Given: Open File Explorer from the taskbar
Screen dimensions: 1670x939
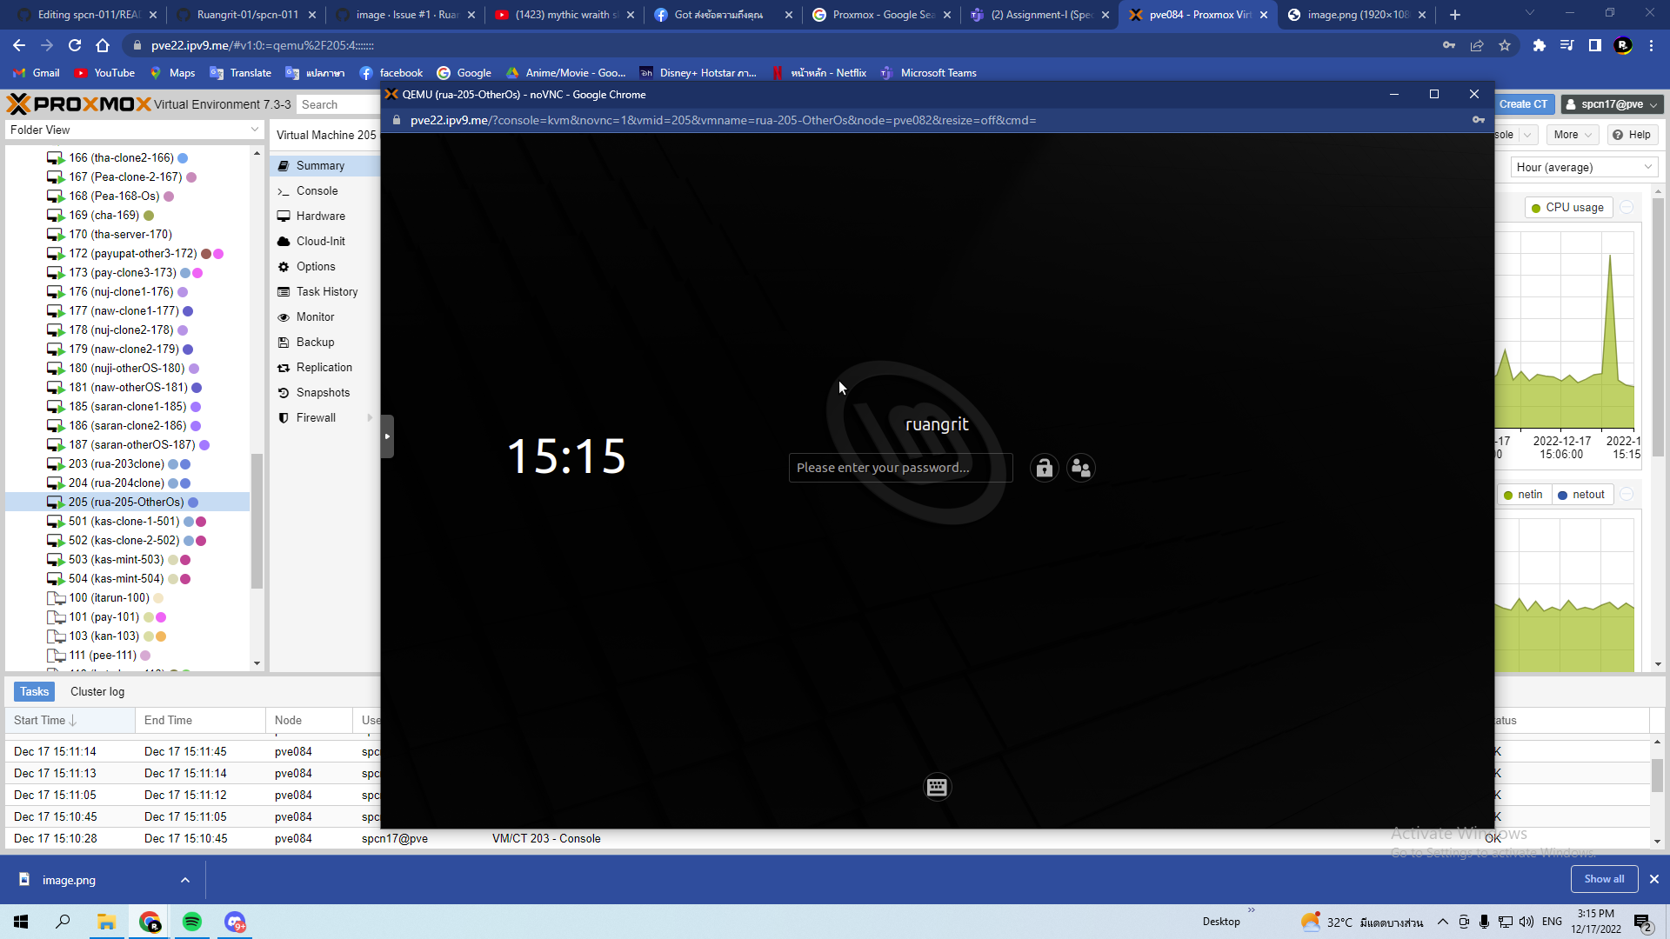Looking at the screenshot, I should (x=107, y=922).
